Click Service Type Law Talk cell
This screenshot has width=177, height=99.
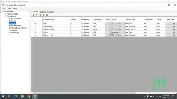134,32
